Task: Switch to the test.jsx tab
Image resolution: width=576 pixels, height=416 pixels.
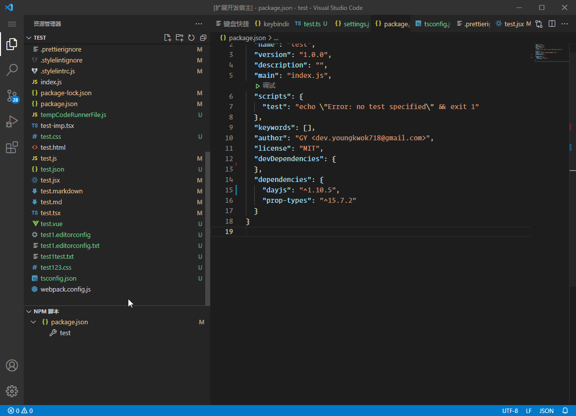Action: (x=513, y=24)
